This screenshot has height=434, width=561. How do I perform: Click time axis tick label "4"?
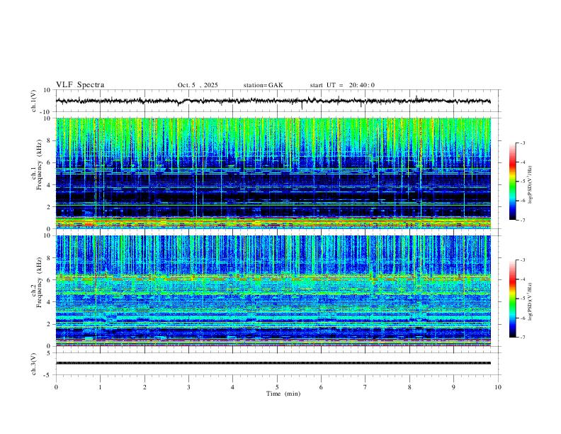pos(232,387)
